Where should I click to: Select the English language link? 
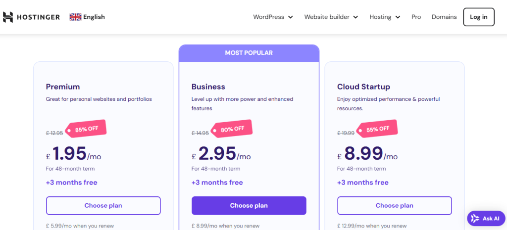click(x=94, y=17)
